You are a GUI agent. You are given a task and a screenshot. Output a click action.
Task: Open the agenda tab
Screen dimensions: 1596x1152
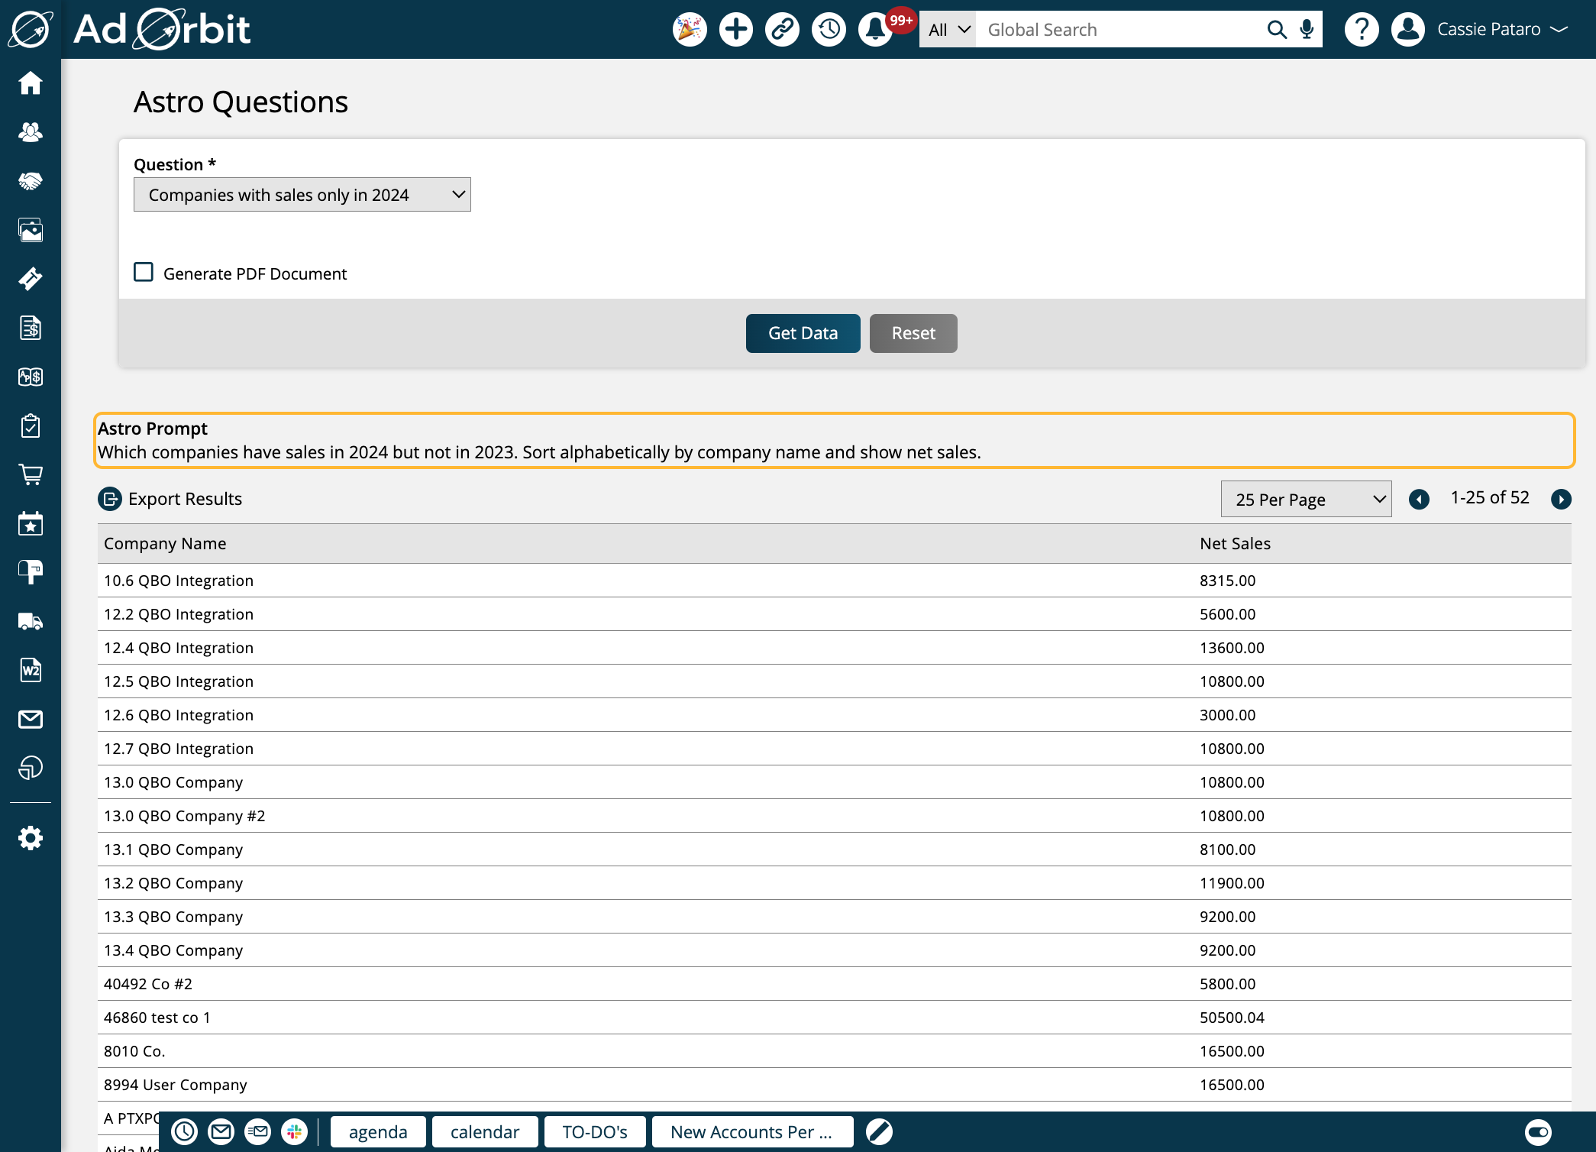378,1131
